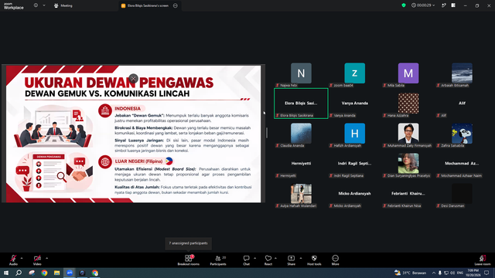Open the Host tools shield menu
Screen dimensions: 495x278
click(x=314, y=260)
